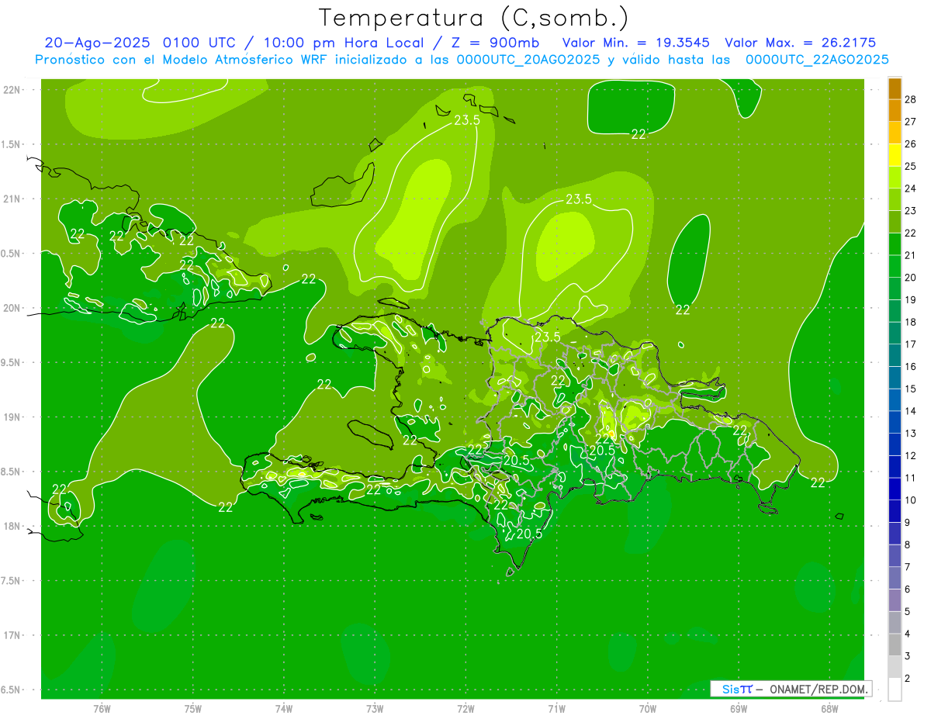Click the colorbar label '15'
The width and height of the screenshot is (931, 719).
(911, 389)
